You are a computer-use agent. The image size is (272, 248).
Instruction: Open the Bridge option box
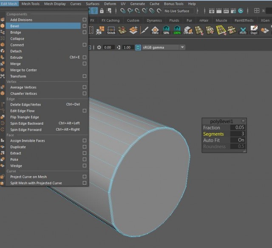tap(85, 32)
